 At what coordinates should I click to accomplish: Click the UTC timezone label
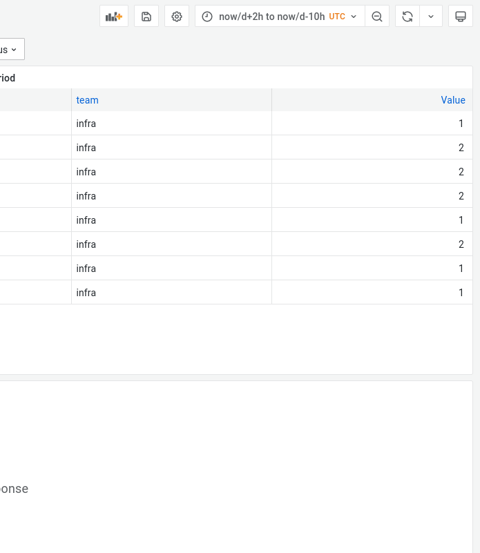click(x=337, y=17)
